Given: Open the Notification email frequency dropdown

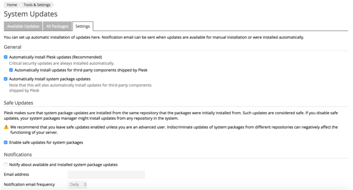Looking at the screenshot, I should click(x=78, y=185).
